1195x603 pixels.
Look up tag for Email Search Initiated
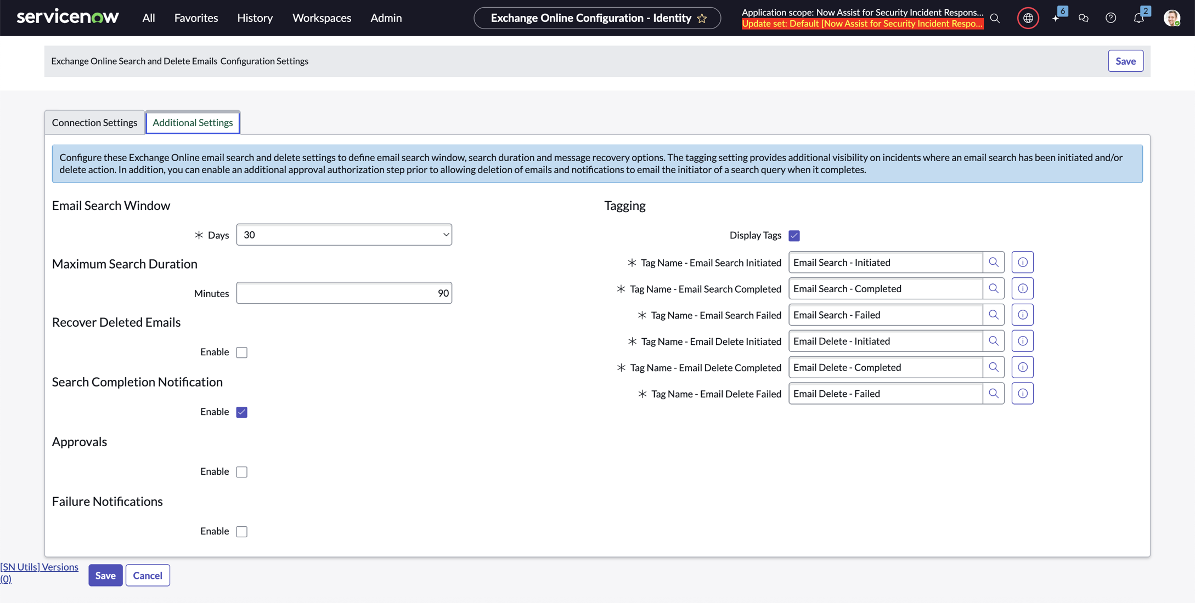pyautogui.click(x=994, y=263)
